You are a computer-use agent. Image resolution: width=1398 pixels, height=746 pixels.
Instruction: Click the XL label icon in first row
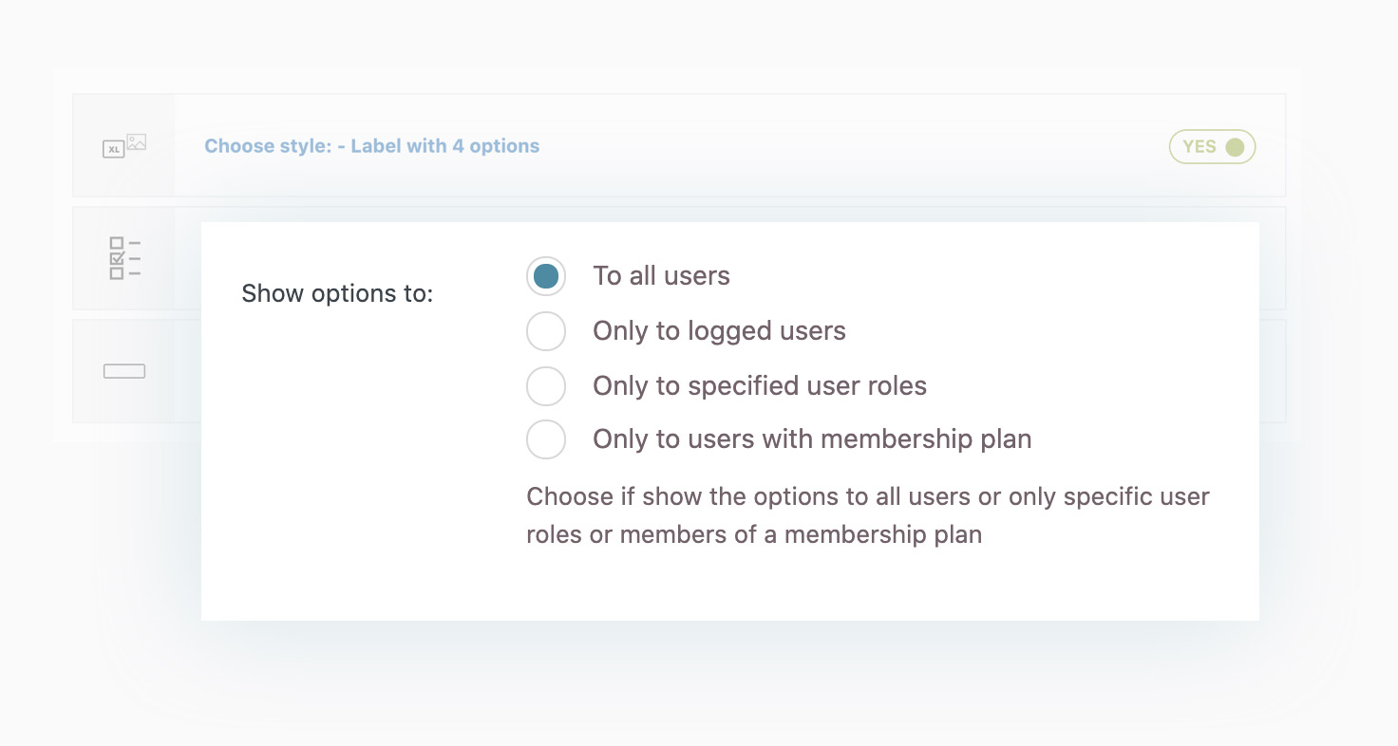coord(114,149)
